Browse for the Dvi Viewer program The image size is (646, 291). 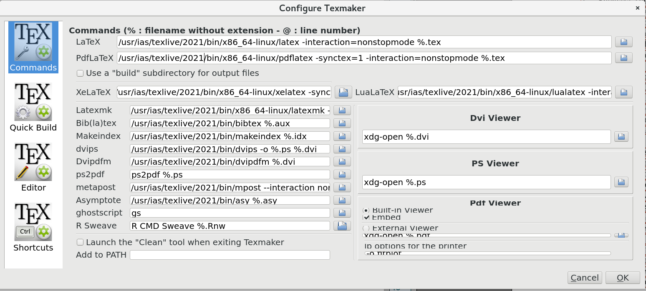621,137
